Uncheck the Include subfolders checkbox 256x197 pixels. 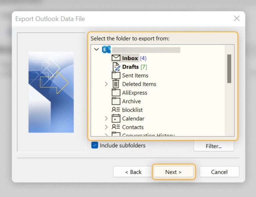[x=95, y=146]
